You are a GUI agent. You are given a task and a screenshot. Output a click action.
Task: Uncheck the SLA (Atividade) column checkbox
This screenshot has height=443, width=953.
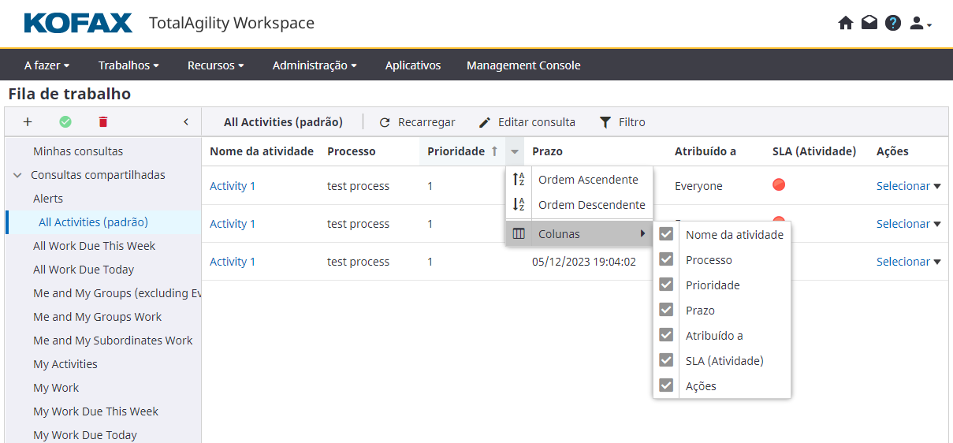(x=666, y=360)
